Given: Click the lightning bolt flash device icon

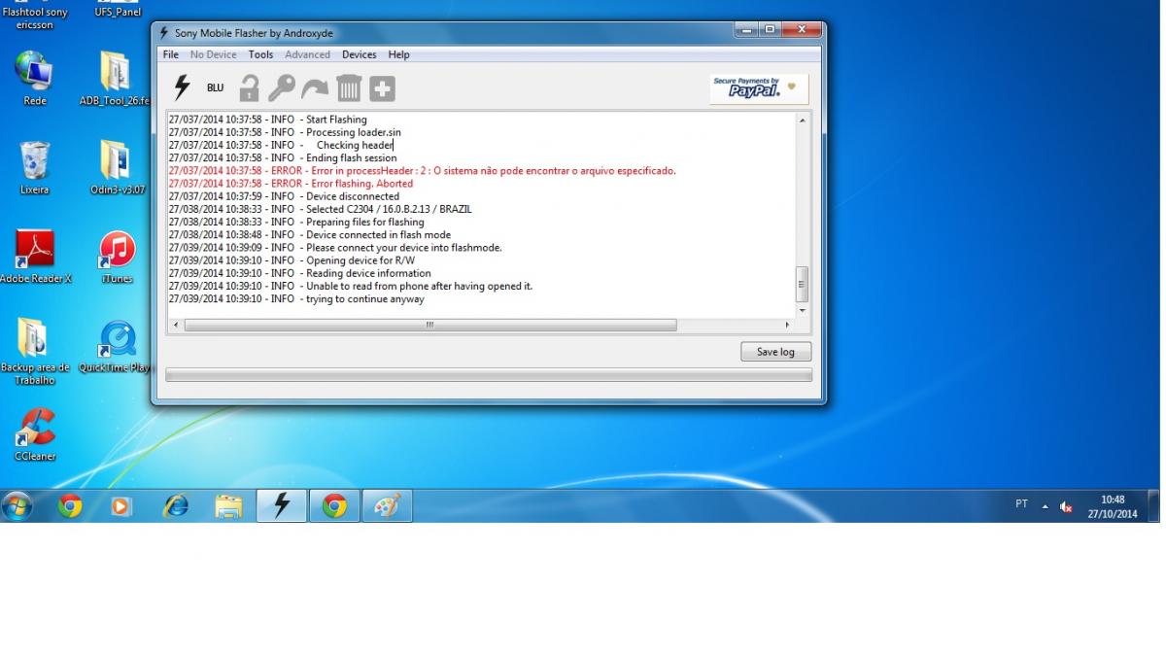Looking at the screenshot, I should pos(182,88).
